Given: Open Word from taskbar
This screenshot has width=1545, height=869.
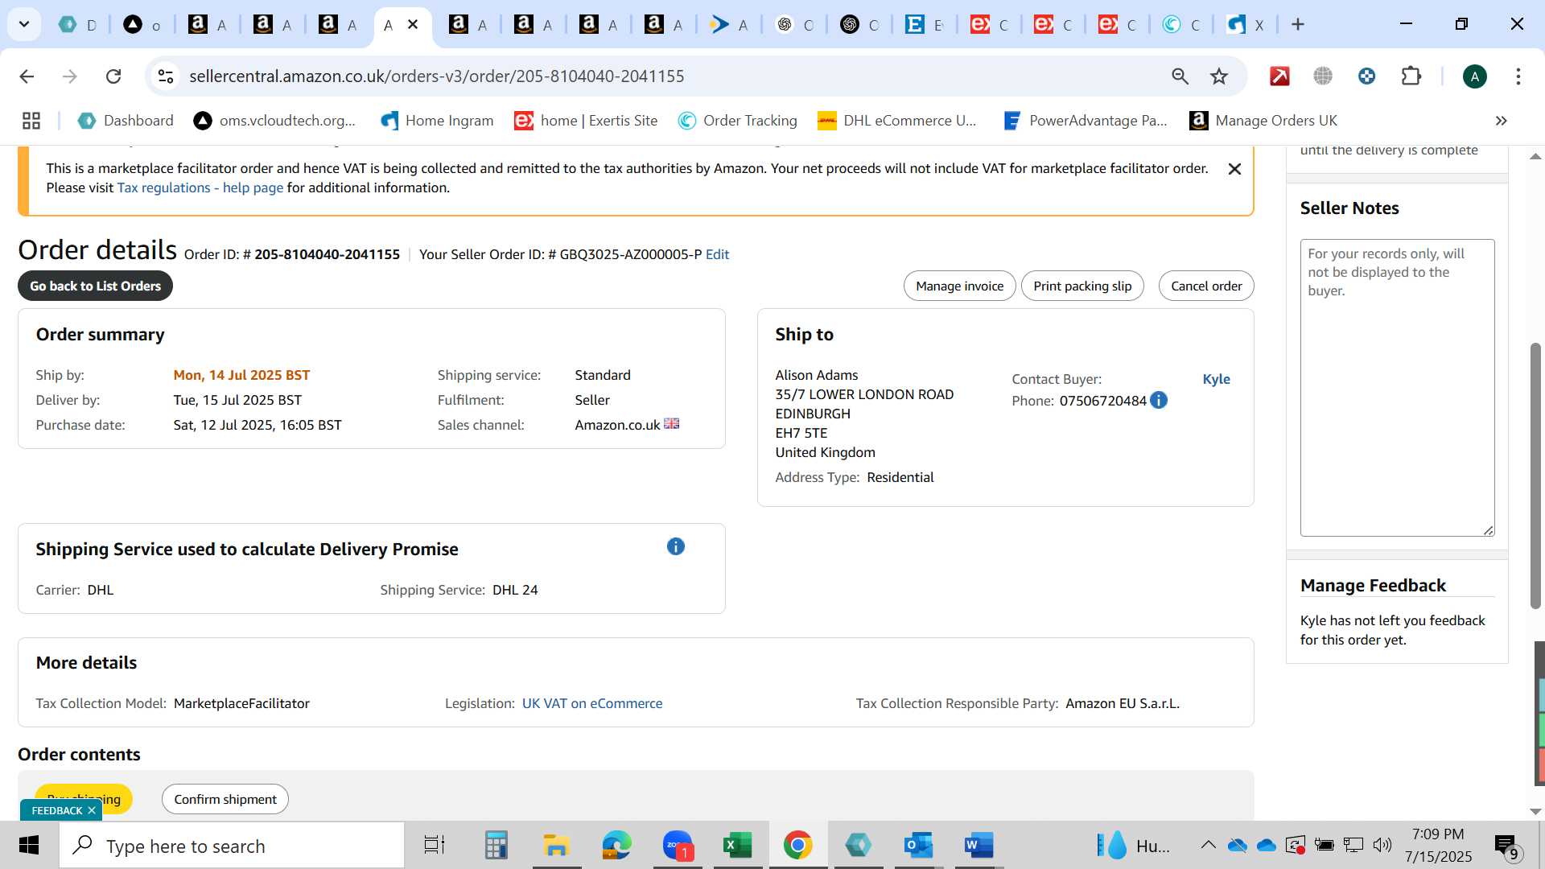Looking at the screenshot, I should click(x=978, y=846).
